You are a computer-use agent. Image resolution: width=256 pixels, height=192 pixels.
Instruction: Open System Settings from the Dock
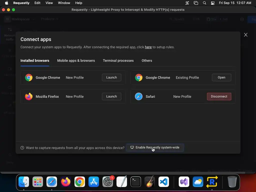click(108, 182)
